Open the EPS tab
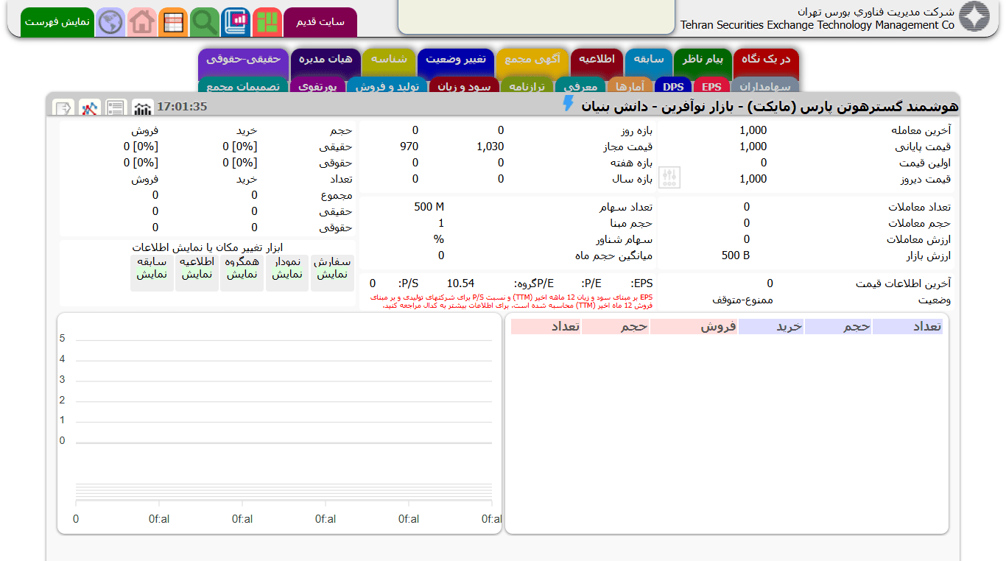Screen dimensions: 1006x561 point(711,85)
